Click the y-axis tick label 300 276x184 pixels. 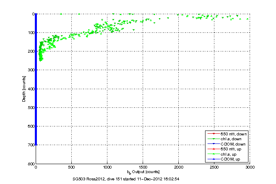[31, 70]
